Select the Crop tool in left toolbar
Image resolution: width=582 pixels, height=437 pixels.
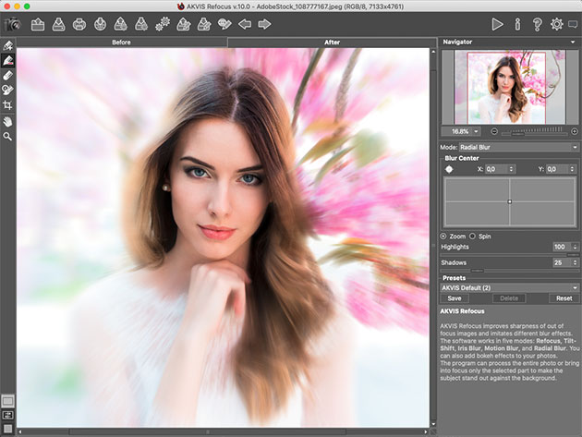coord(8,105)
